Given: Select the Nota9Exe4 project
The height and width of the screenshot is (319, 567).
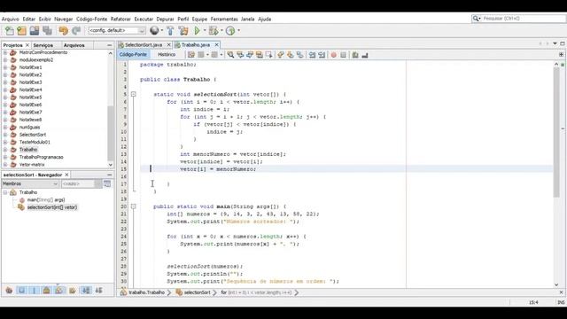Looking at the screenshot, I should 30,89.
